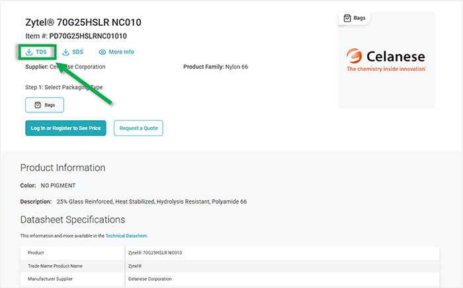Image resolution: width=463 pixels, height=288 pixels.
Task: Click Log In or Register to See Price
Action: click(x=65, y=128)
